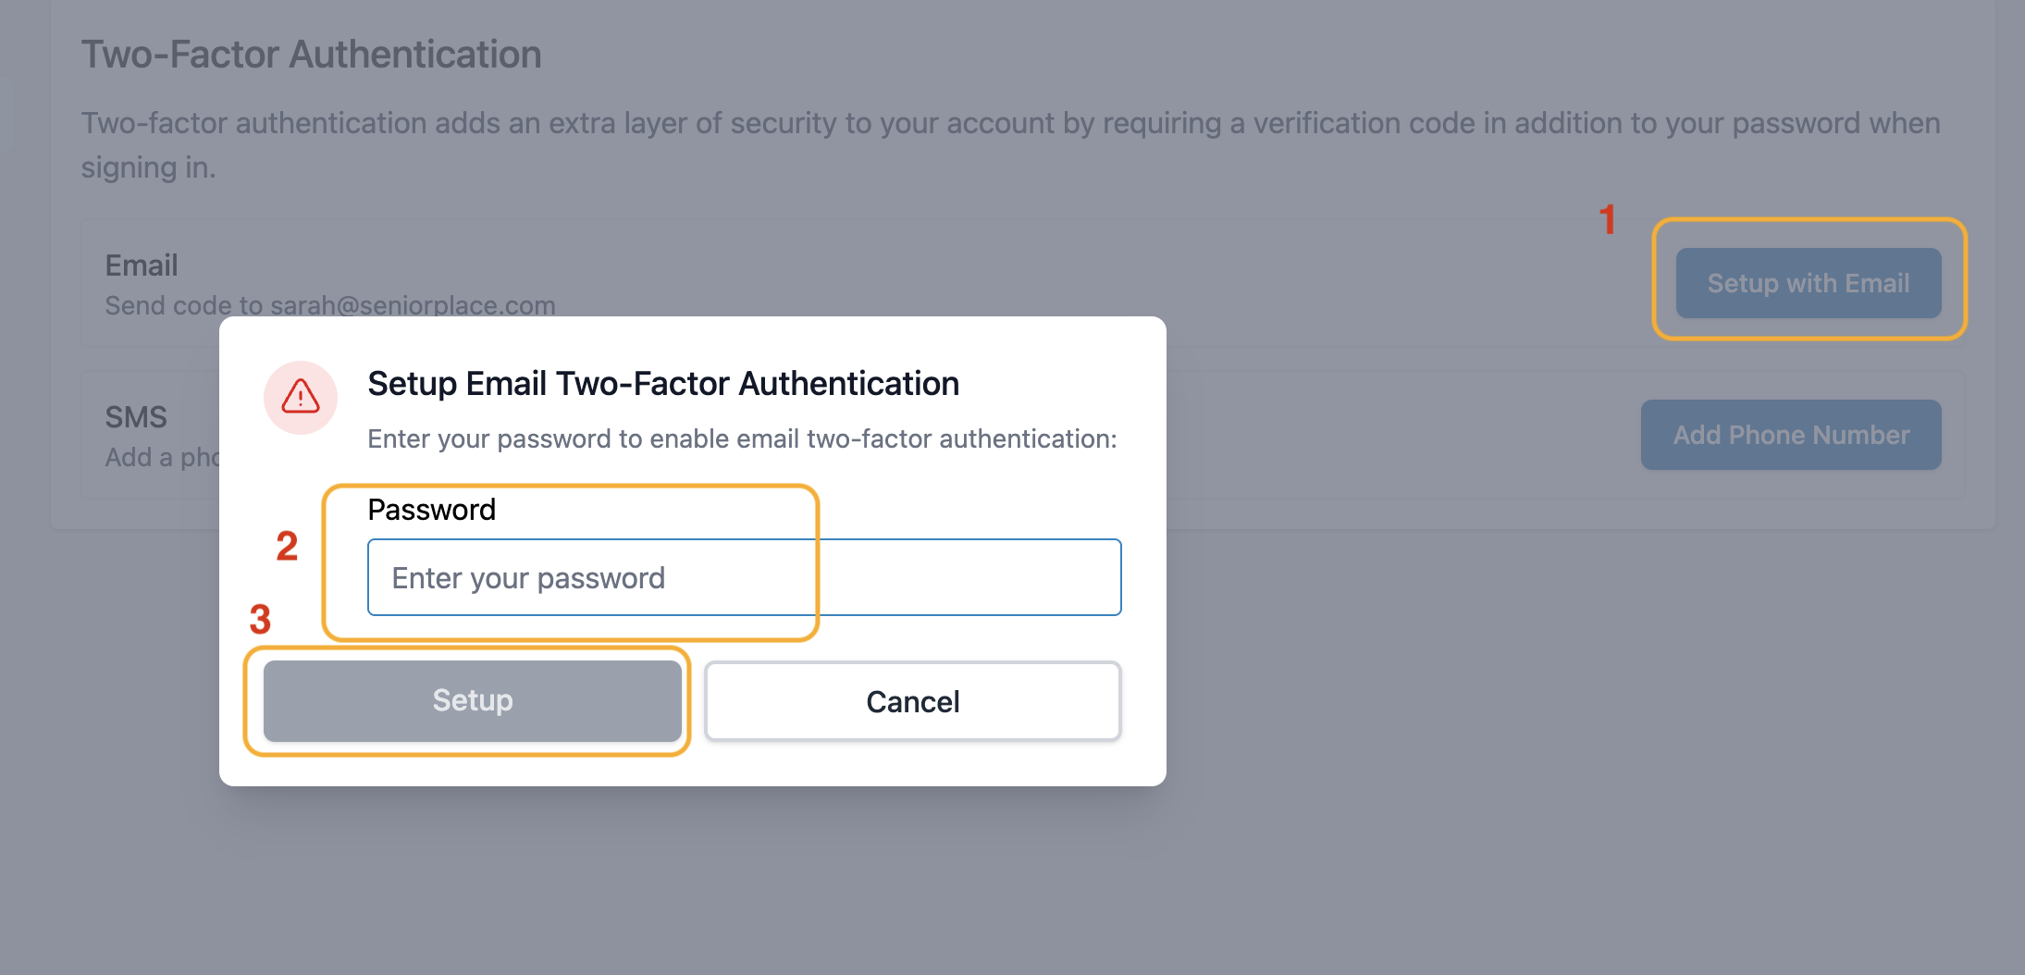2025x975 pixels.
Task: Click the SMS option row card
Action: click(1022, 435)
